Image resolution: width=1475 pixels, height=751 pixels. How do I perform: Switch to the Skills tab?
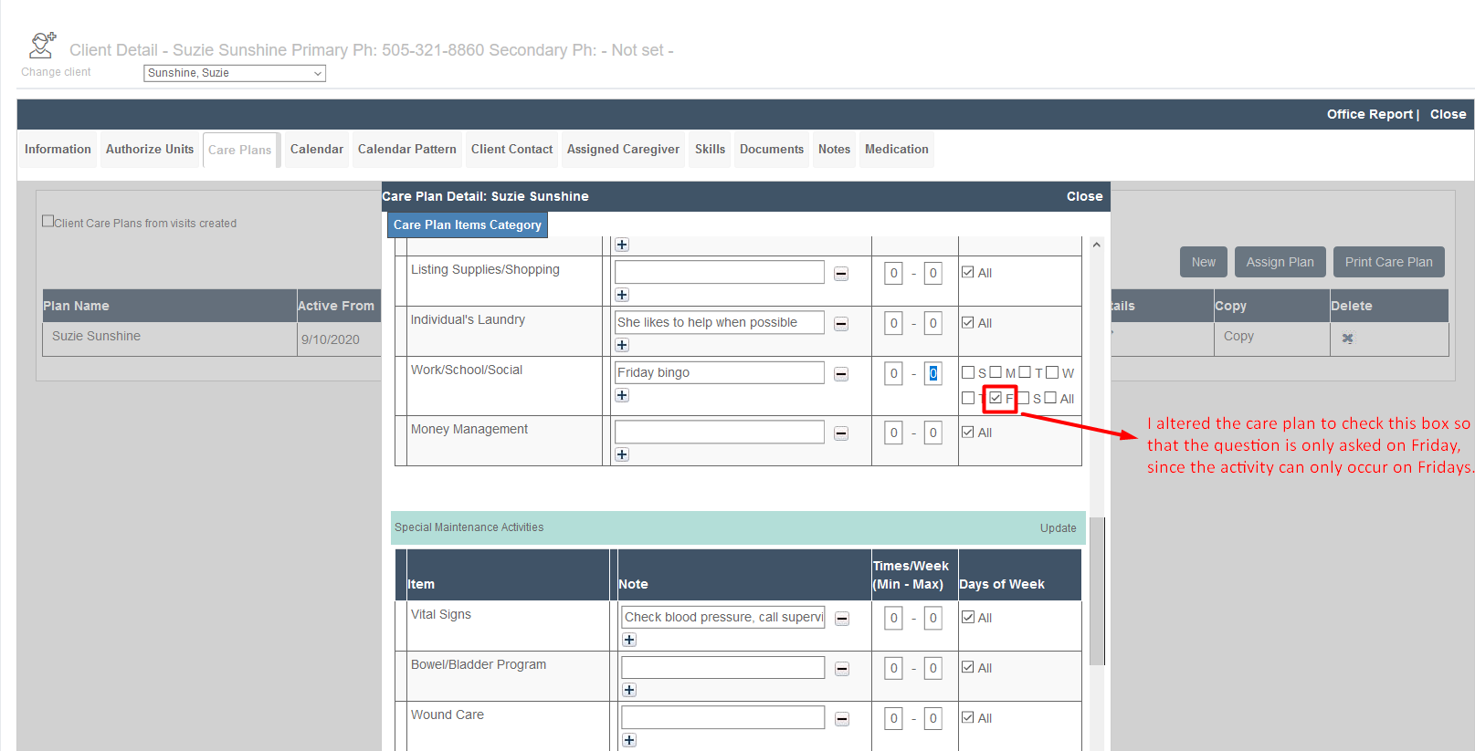click(x=710, y=150)
